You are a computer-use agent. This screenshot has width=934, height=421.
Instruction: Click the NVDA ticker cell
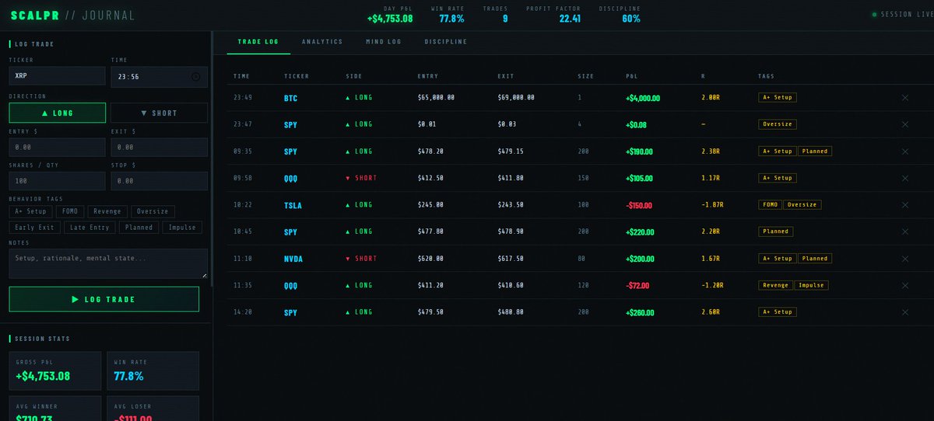[x=293, y=259]
